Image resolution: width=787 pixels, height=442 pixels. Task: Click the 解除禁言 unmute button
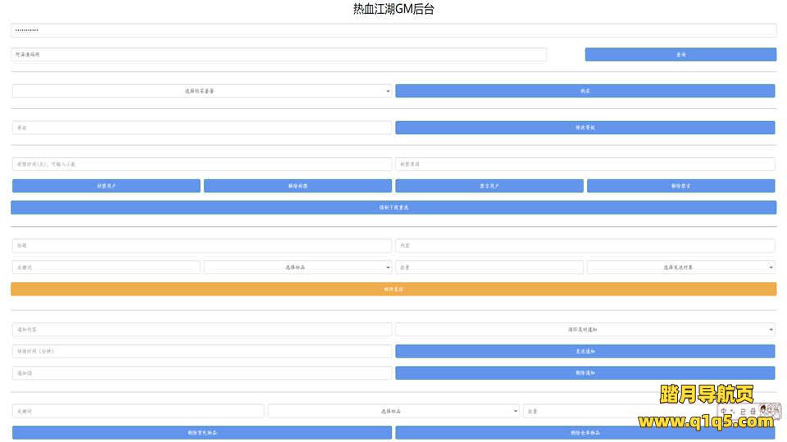pyautogui.click(x=680, y=186)
